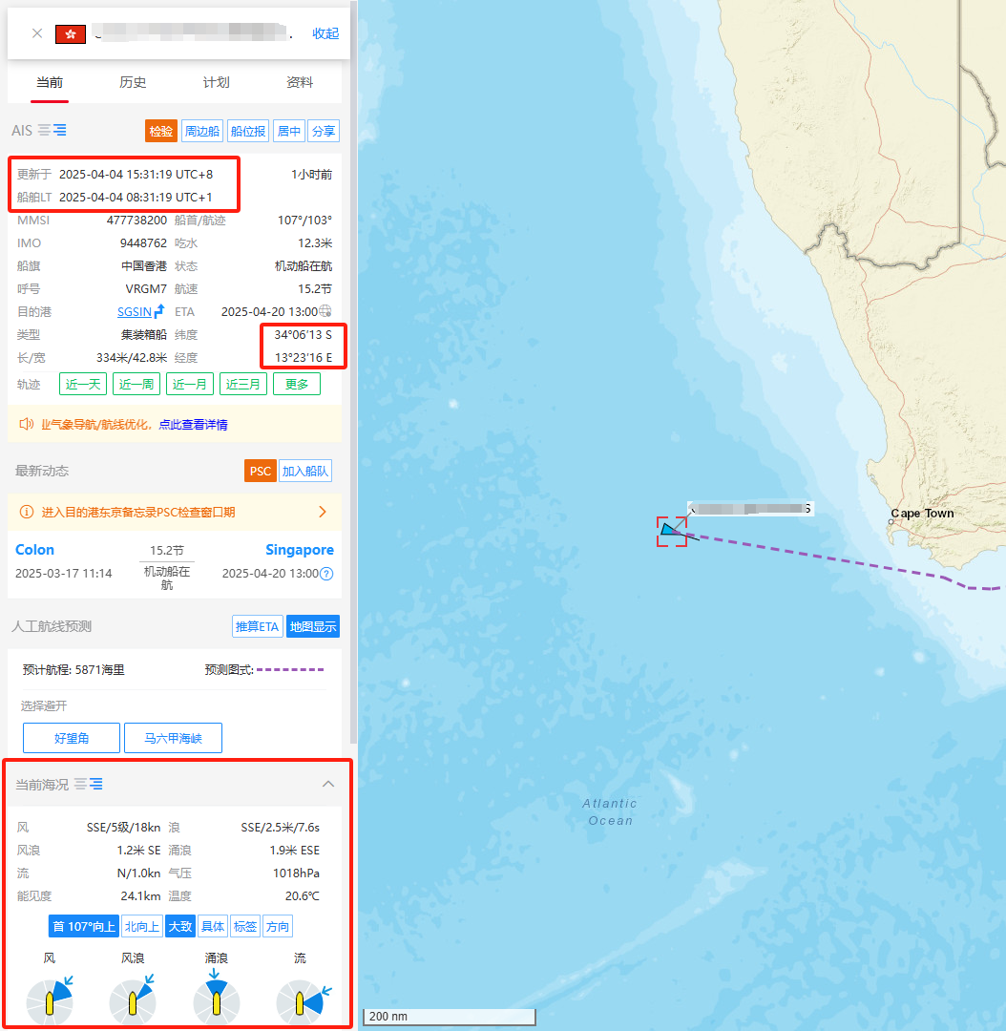Open the SGSIN destination port link
Image resolution: width=1006 pixels, height=1031 pixels.
coord(135,311)
